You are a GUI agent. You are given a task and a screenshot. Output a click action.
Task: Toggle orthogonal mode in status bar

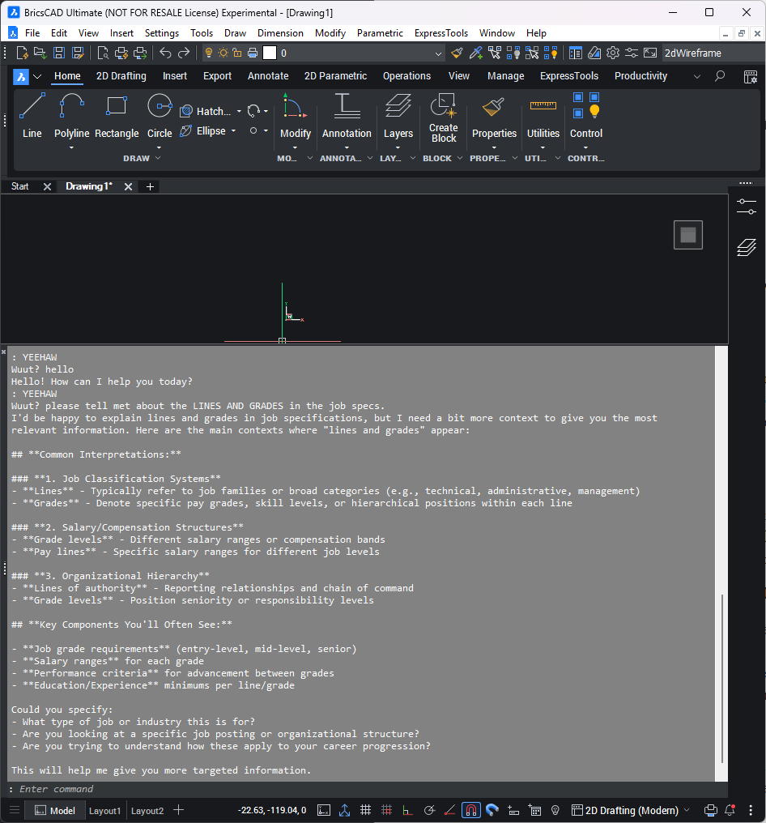(407, 810)
